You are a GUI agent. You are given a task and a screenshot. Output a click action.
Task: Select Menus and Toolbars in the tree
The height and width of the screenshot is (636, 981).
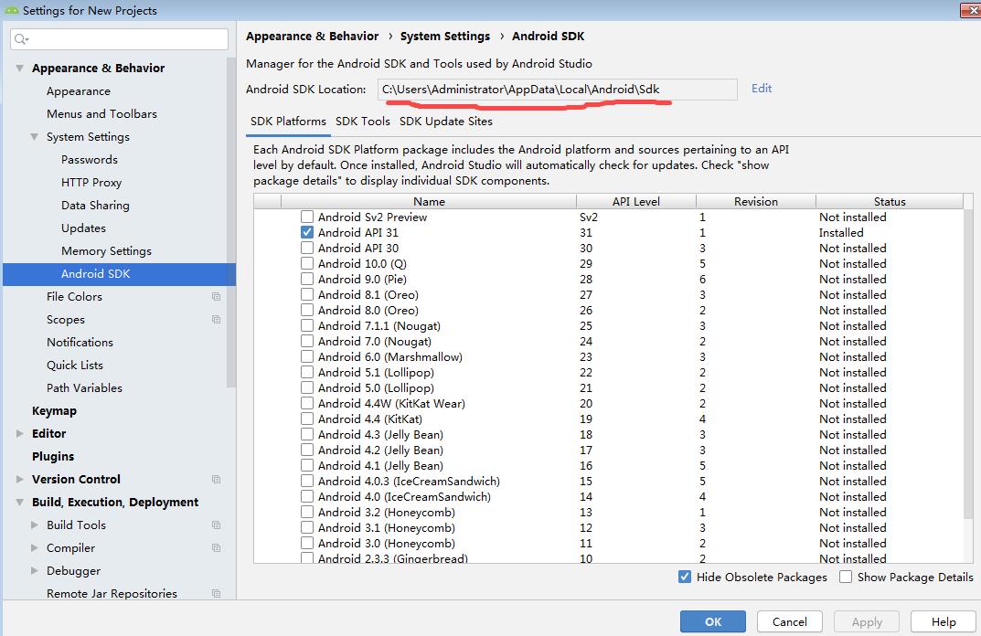pos(101,114)
